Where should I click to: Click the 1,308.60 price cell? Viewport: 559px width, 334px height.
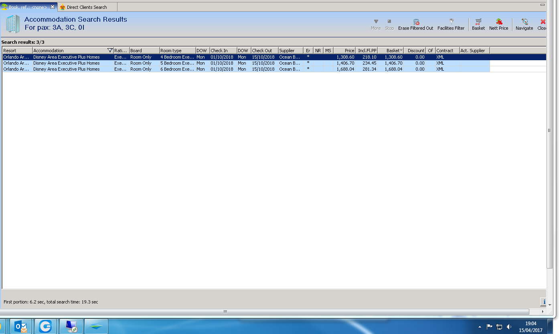pyautogui.click(x=345, y=57)
